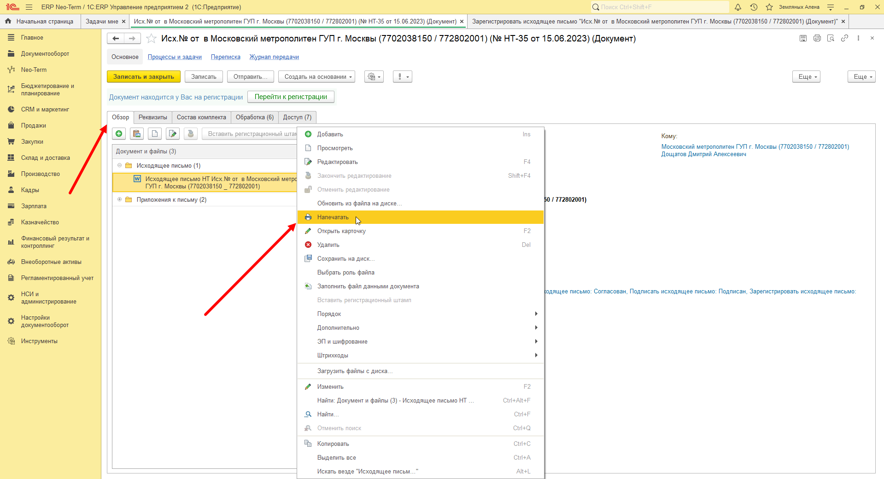Choose Открыть карточку in the context menu
This screenshot has width=884, height=479.
coord(421,231)
